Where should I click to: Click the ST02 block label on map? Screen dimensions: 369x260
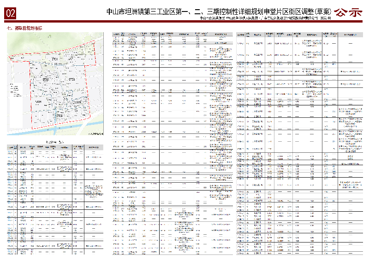[45, 80]
